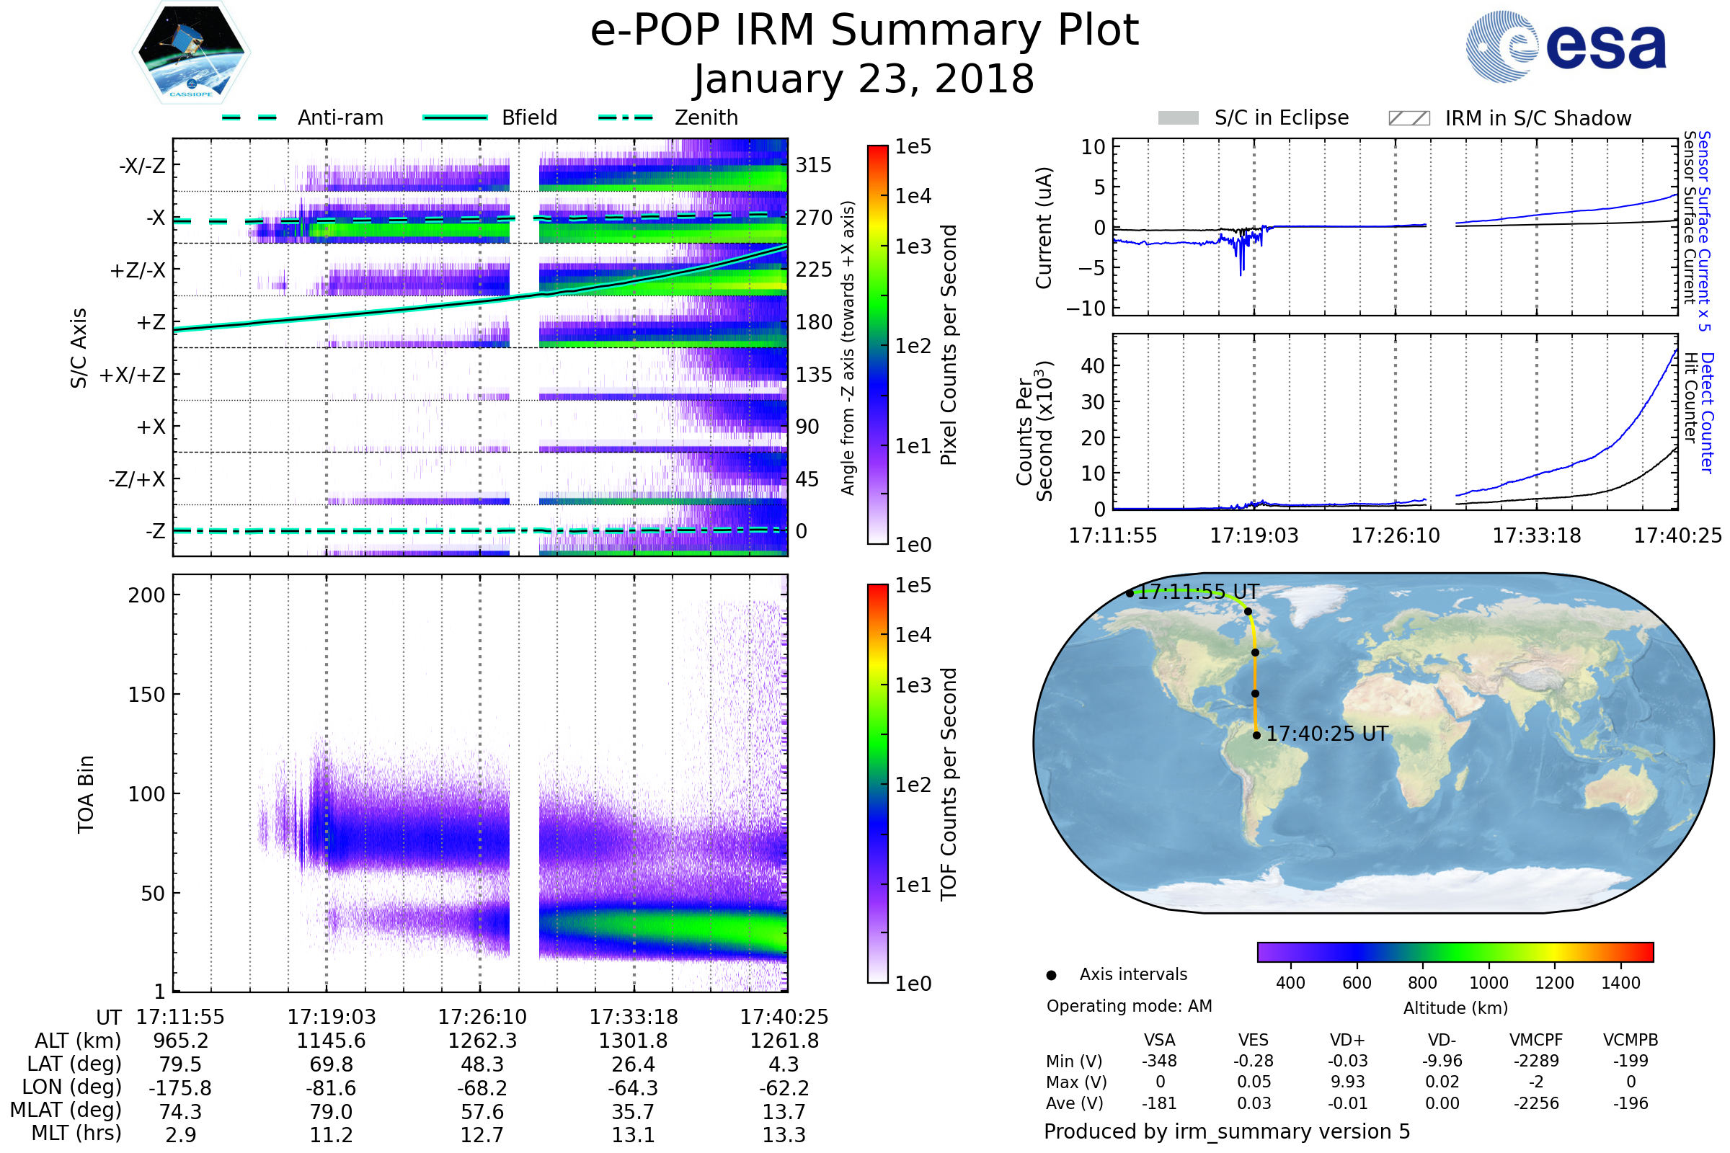1730x1153 pixels.
Task: Click the Anti-ram dashed line legend marker
Action: (249, 117)
